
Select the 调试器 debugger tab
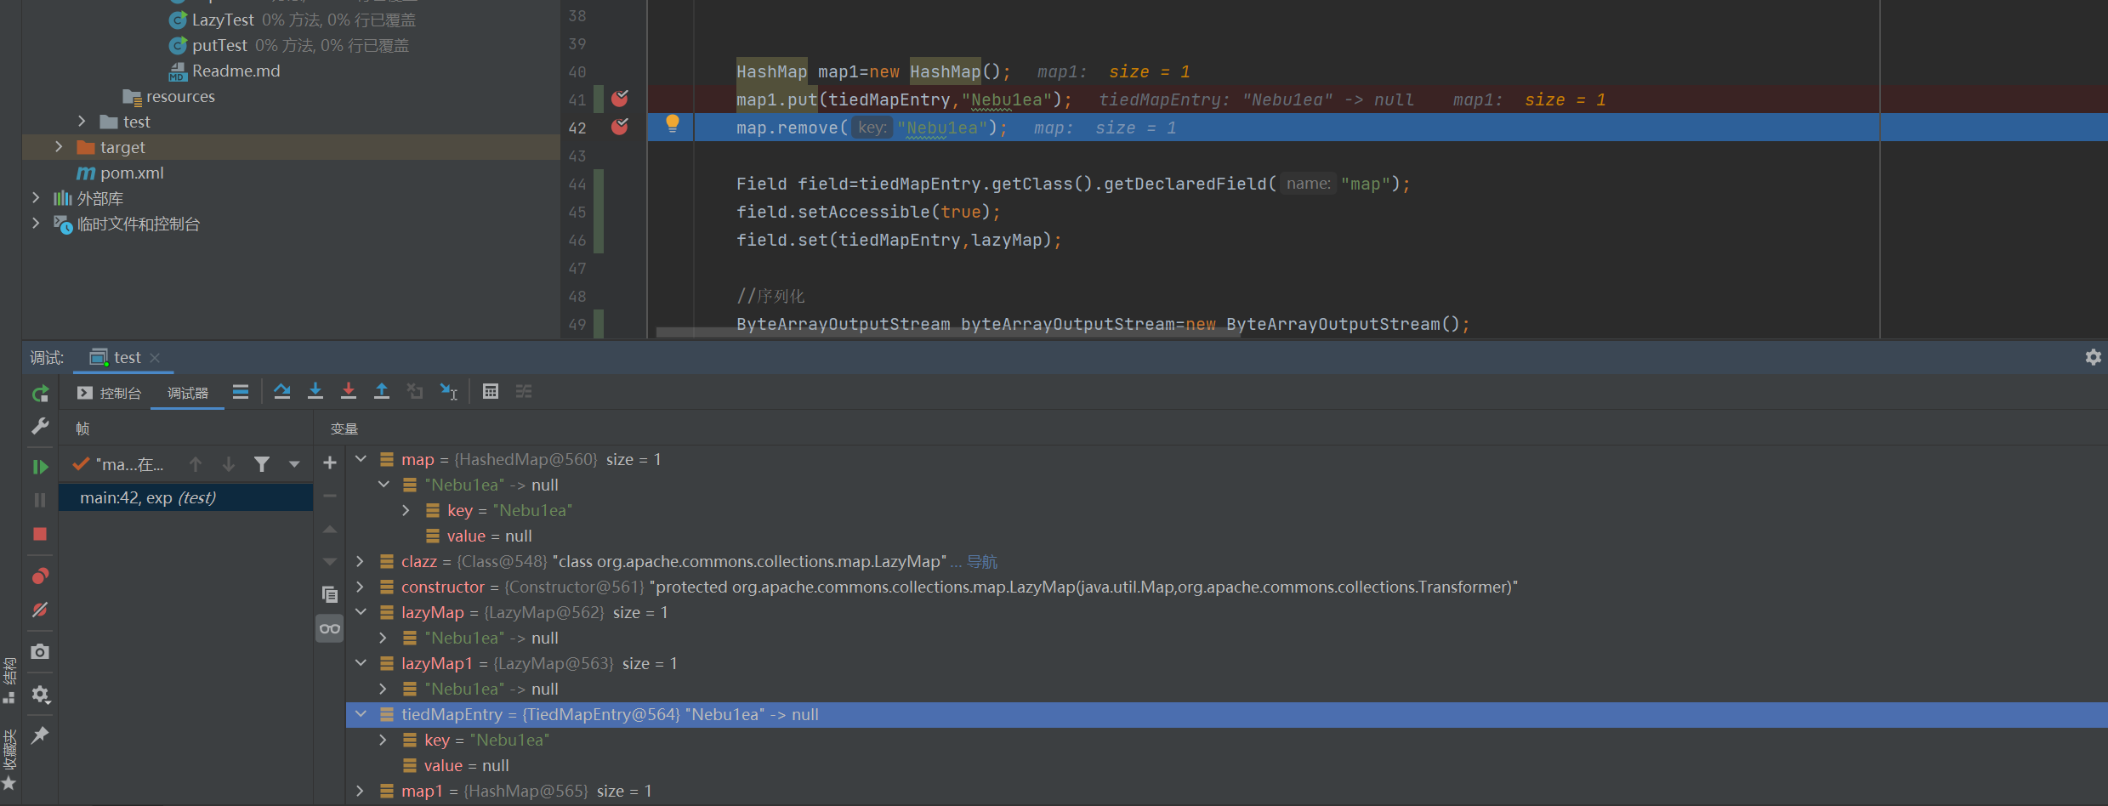tap(187, 393)
